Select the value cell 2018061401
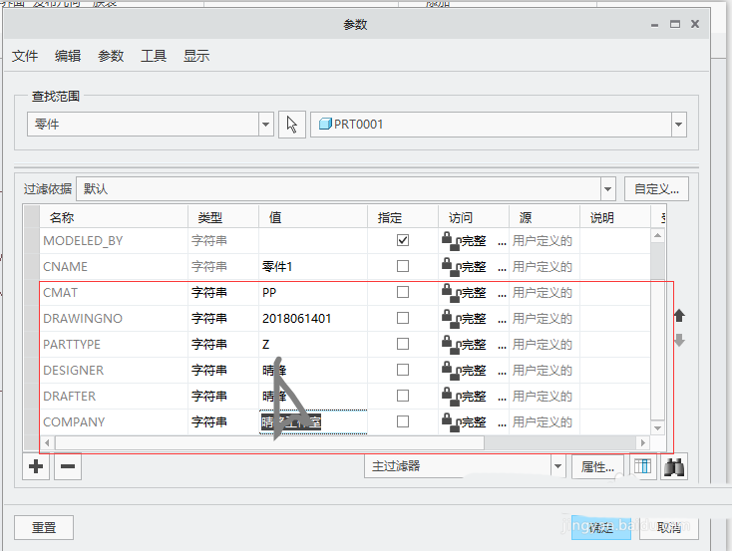 [x=313, y=318]
